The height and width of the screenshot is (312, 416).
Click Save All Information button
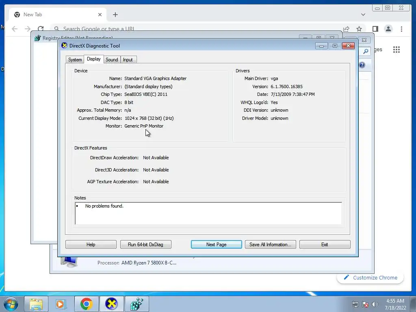click(270, 244)
